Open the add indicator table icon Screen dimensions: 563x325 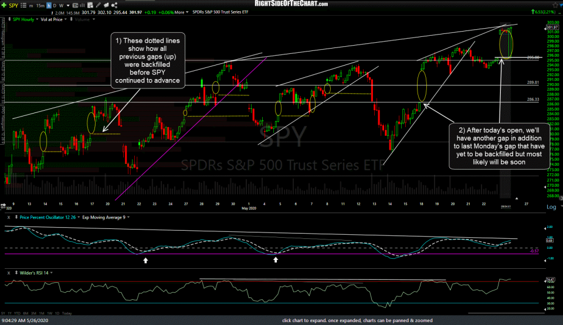[90, 5]
